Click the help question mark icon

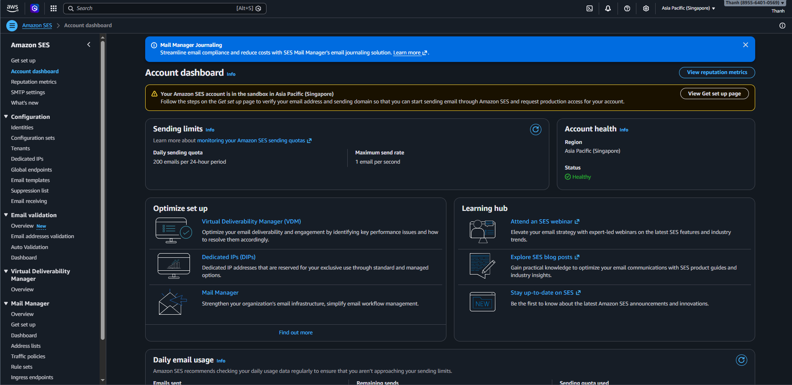point(627,8)
